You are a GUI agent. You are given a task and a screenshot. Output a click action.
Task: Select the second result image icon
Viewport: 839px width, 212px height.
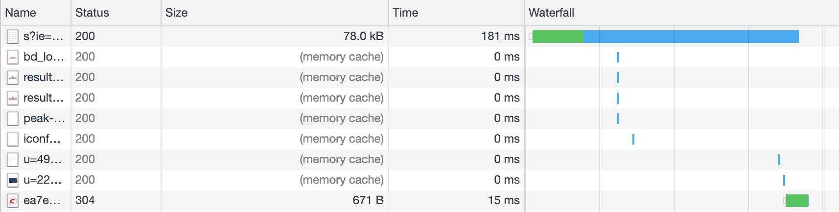(x=13, y=98)
